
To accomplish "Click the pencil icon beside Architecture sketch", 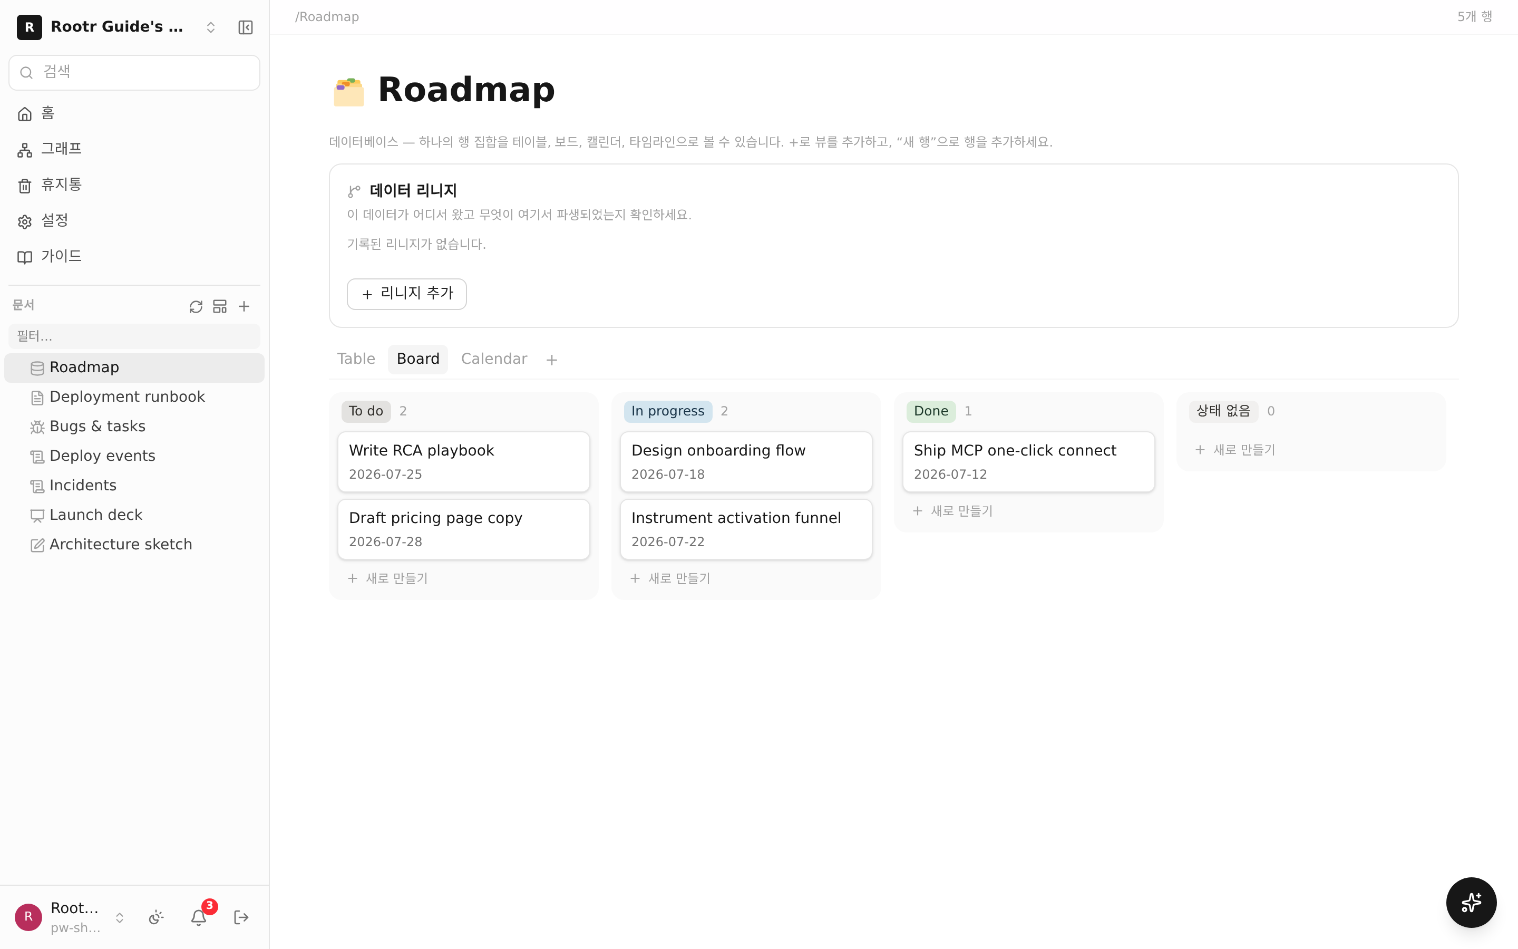I will pos(37,546).
